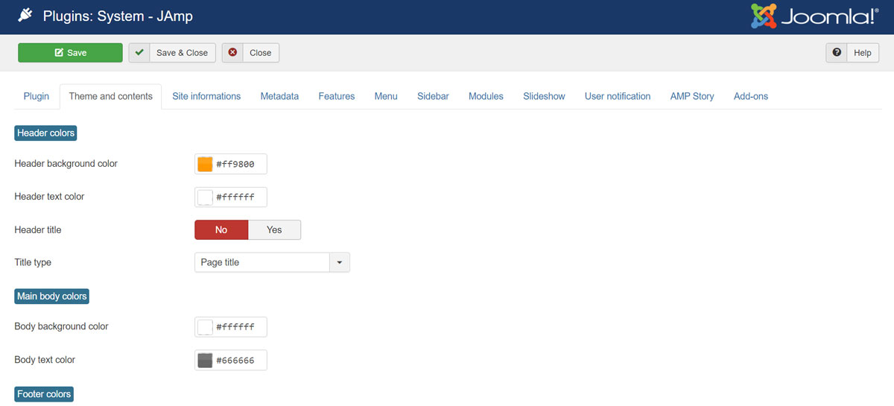
Task: Open the Title type dropdown
Action: tap(272, 262)
